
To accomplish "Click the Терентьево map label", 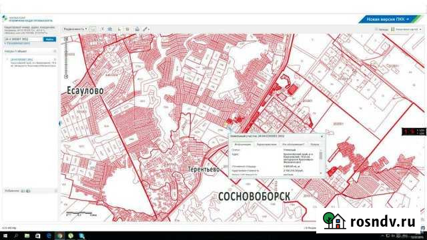I will click(x=203, y=169).
